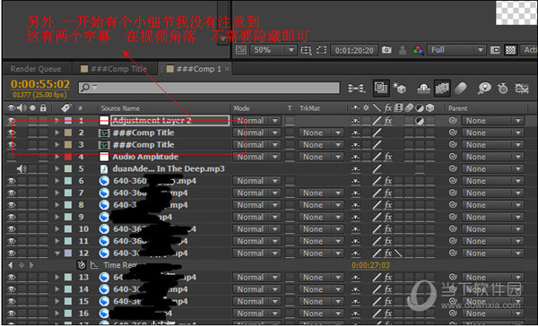Open the show channel RGB icon

tap(418, 50)
